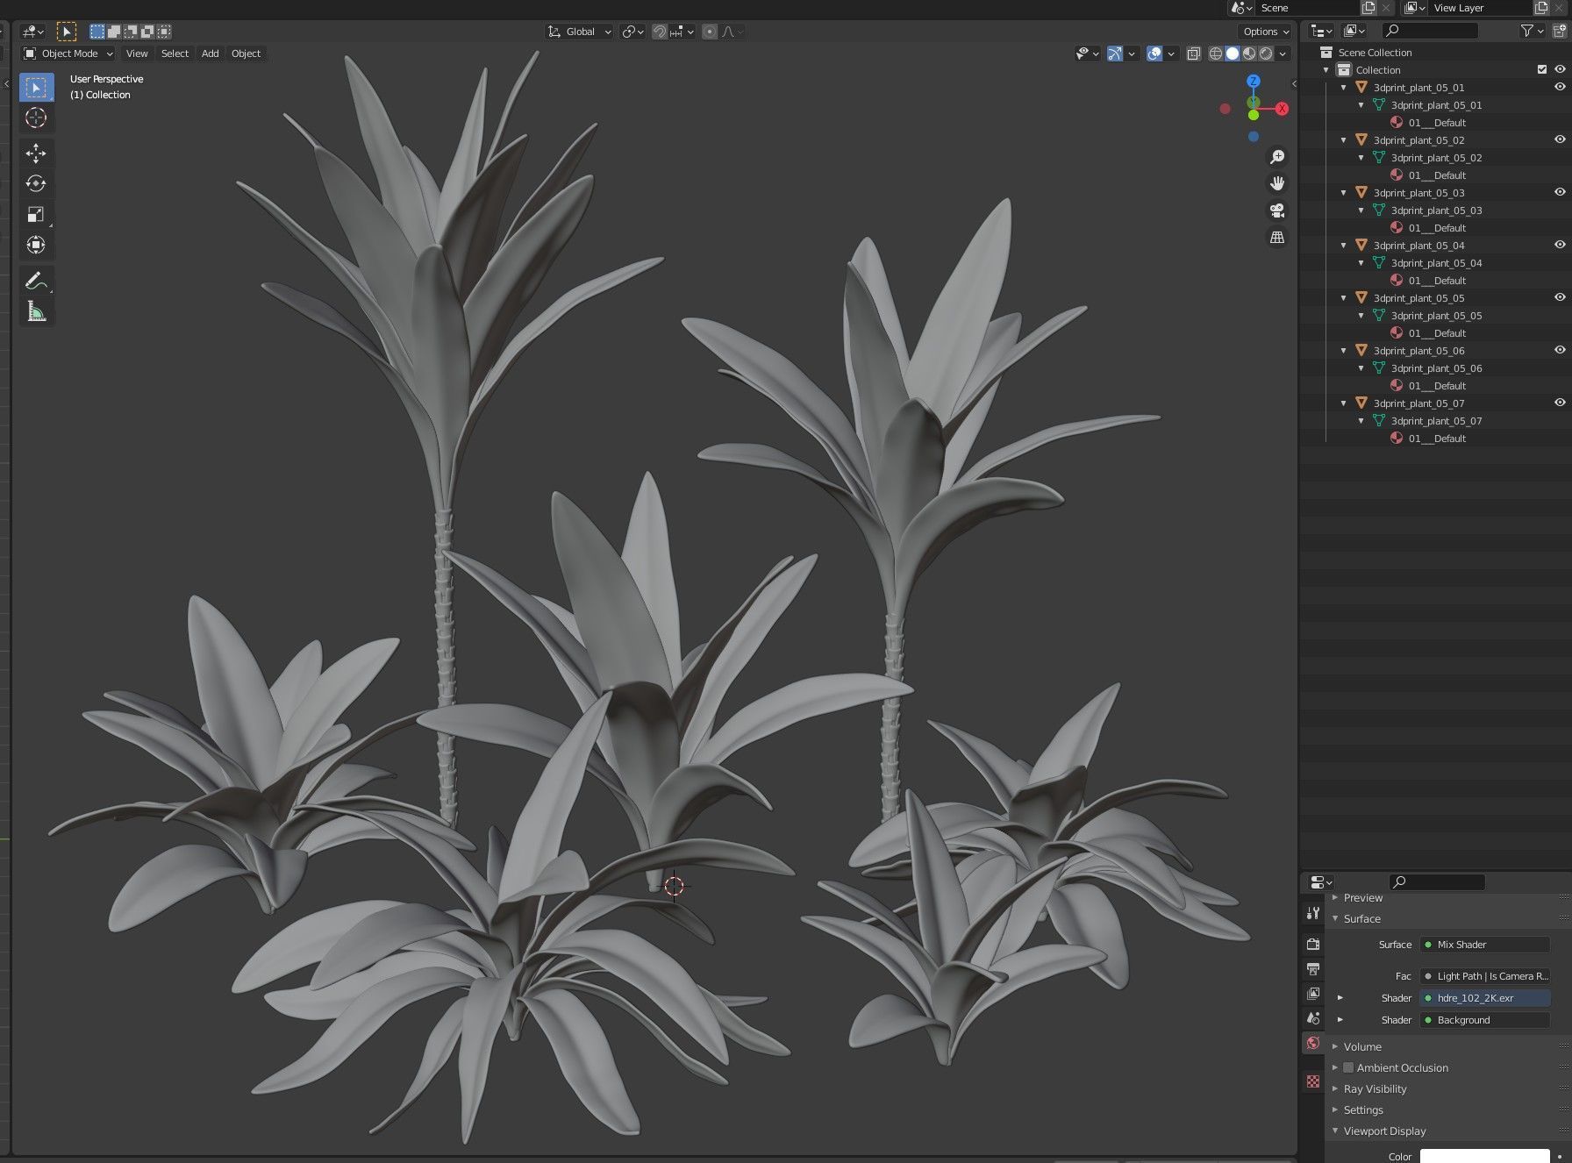This screenshot has width=1572, height=1163.
Task: Hide 3dprint_plant_05_07 with eye icon
Action: click(x=1560, y=403)
